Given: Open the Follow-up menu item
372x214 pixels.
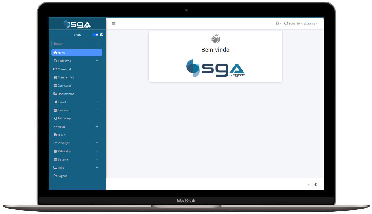Looking at the screenshot, I should click(x=77, y=119).
